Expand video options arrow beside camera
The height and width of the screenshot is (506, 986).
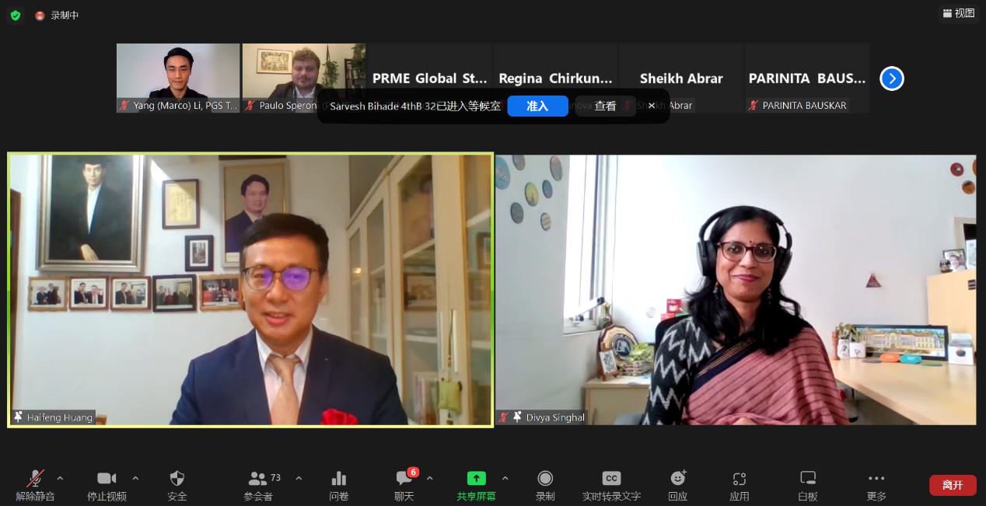[x=135, y=478]
